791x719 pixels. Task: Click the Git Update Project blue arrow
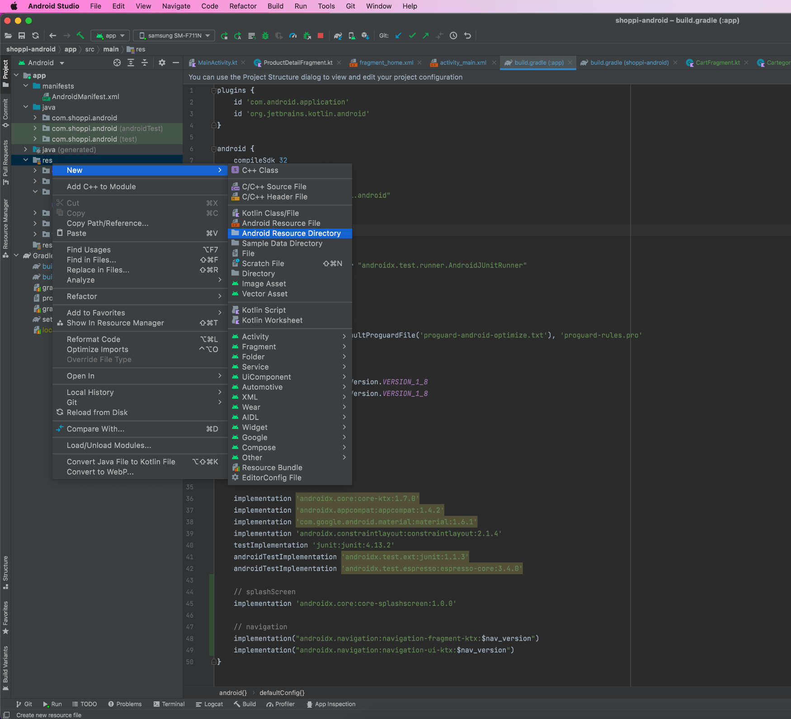click(x=398, y=36)
